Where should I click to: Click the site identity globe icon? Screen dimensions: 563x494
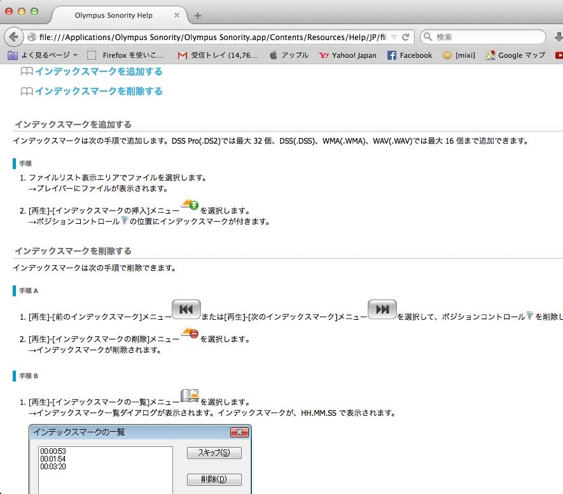pos(32,37)
